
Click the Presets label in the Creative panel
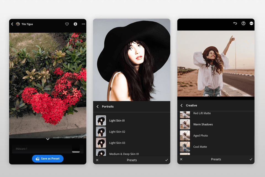tap(216, 159)
